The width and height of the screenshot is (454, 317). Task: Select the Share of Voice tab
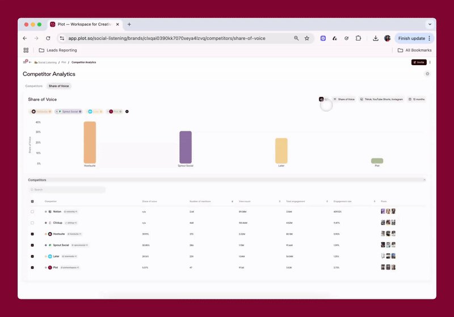pyautogui.click(x=59, y=86)
